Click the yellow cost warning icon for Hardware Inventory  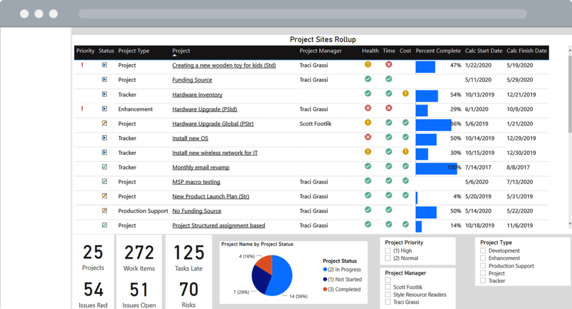coord(406,93)
